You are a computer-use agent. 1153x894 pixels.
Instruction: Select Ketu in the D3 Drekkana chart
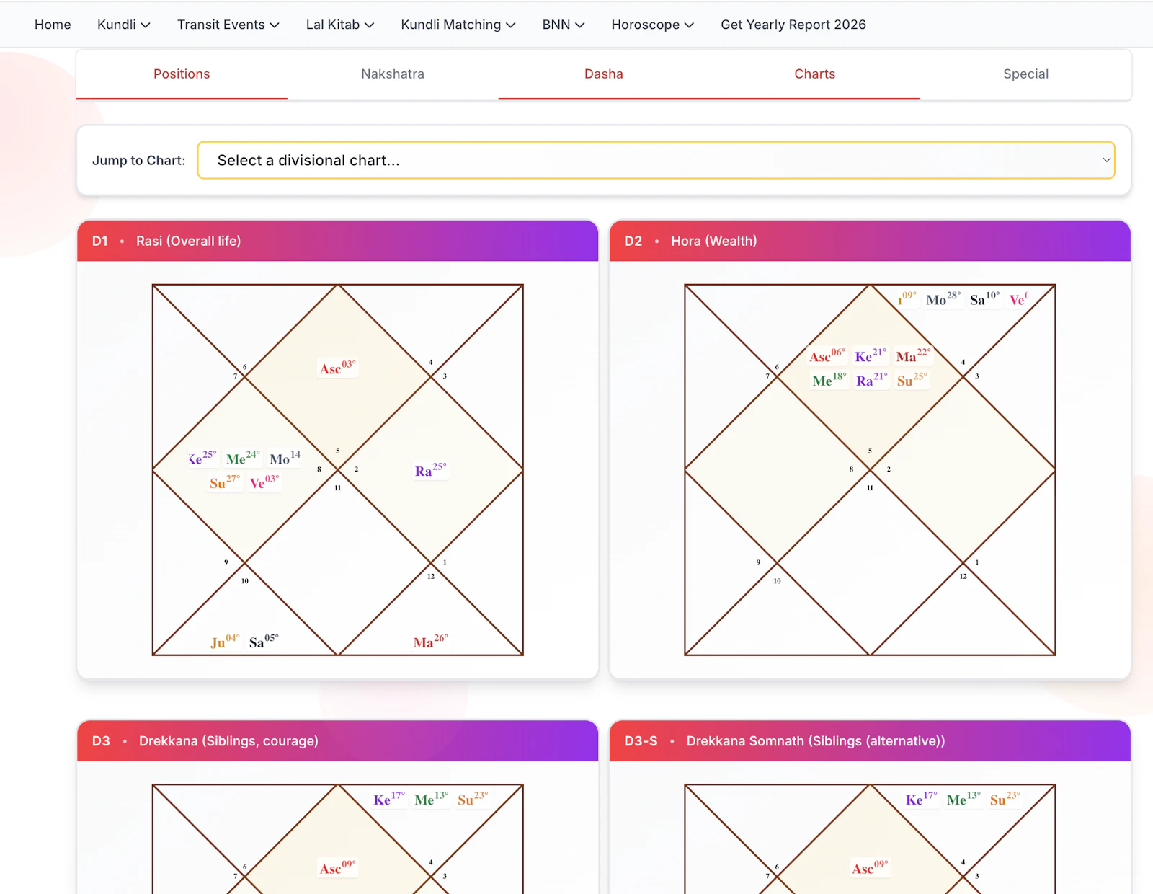pos(388,799)
